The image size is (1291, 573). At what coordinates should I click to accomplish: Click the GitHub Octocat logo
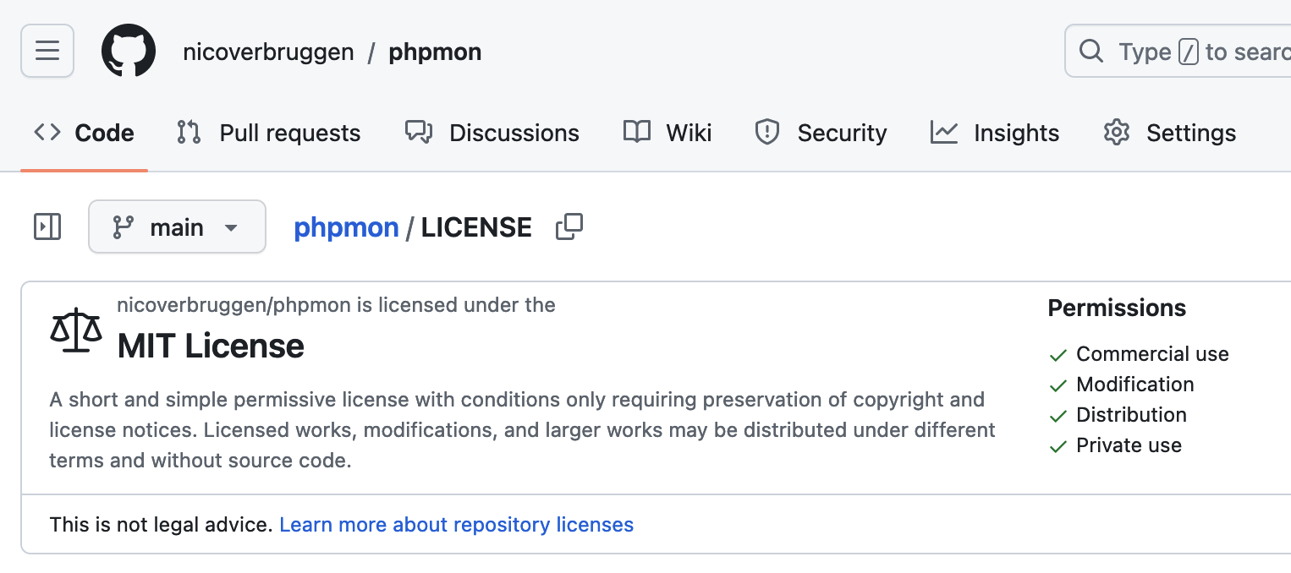[129, 51]
